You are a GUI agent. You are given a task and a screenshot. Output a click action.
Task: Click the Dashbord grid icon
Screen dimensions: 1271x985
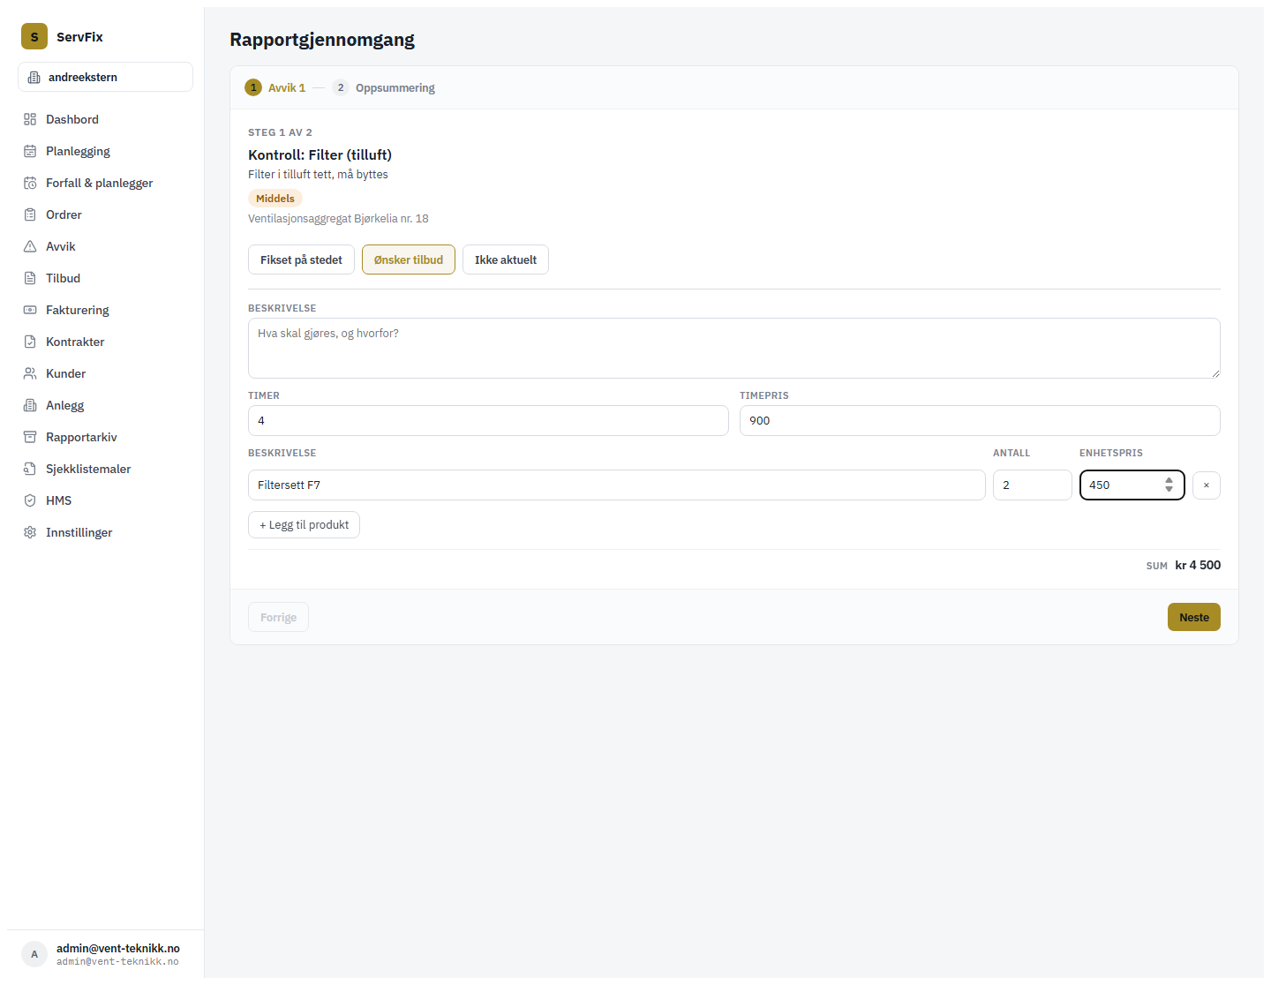[30, 119]
